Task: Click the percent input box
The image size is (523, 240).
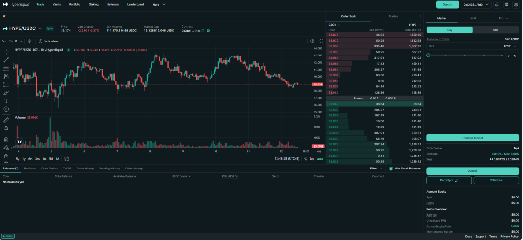Action: pos(512,56)
